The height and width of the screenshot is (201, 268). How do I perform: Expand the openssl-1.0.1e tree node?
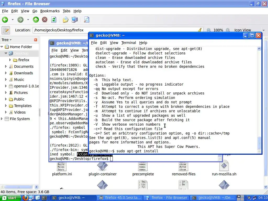pos(6,86)
